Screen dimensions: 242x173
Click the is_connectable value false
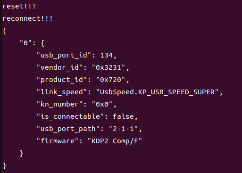coord(124,116)
